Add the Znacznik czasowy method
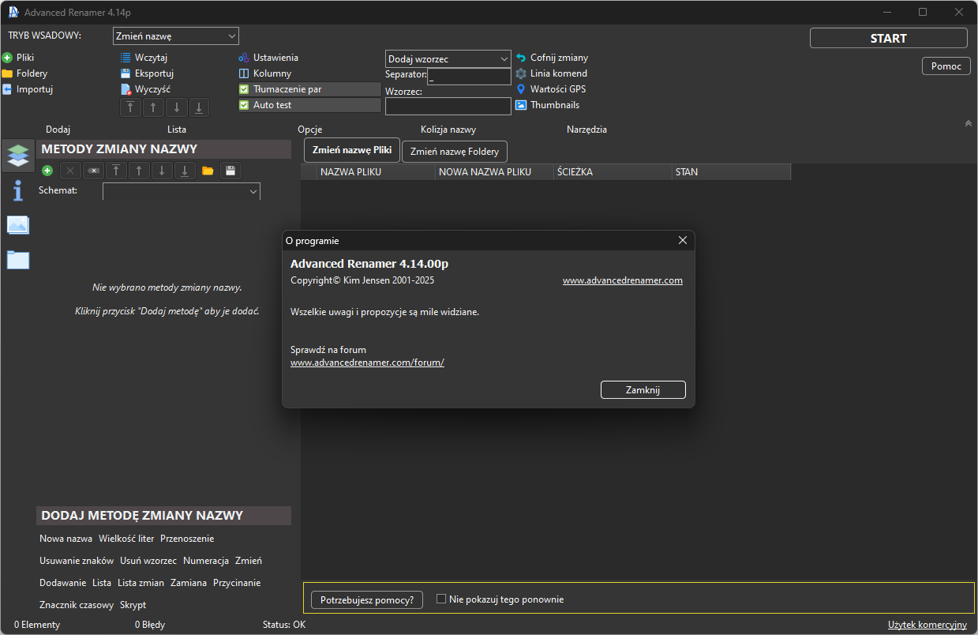 click(x=77, y=605)
